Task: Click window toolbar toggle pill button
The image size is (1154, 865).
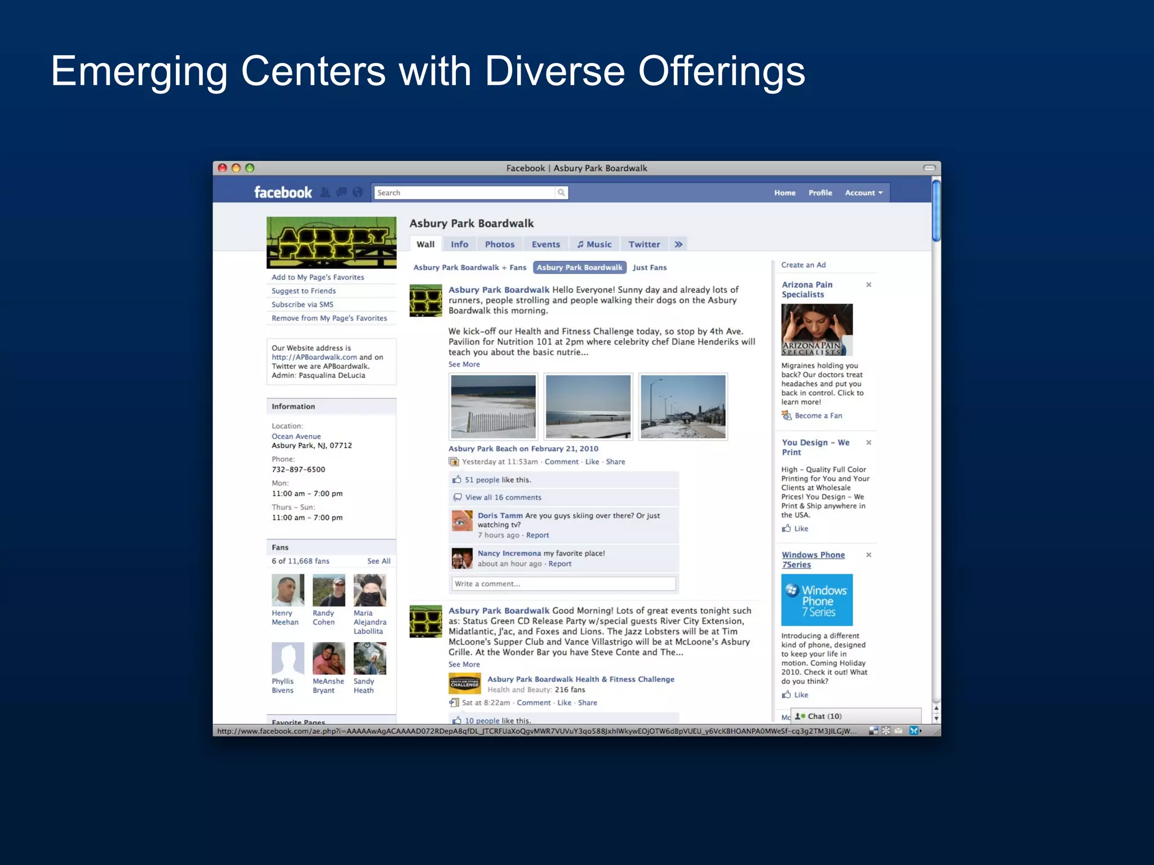Action: [x=930, y=168]
